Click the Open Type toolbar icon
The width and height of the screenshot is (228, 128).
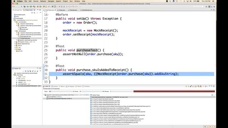[44, 6]
